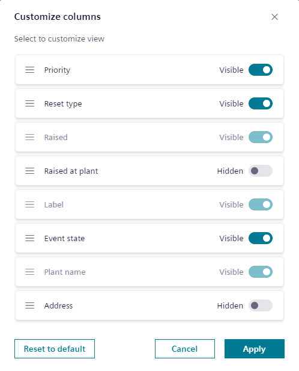Close the Customize columns dialog

tap(274, 17)
